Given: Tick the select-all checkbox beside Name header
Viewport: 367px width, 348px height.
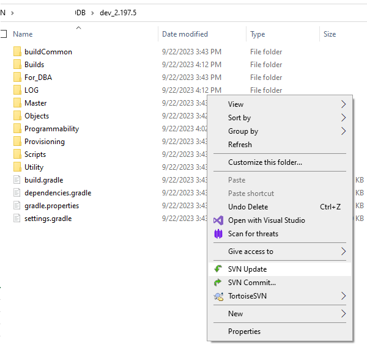Looking at the screenshot, I should (4, 34).
